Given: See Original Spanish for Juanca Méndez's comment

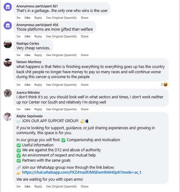Looking at the screenshot, I should click(x=61, y=109).
